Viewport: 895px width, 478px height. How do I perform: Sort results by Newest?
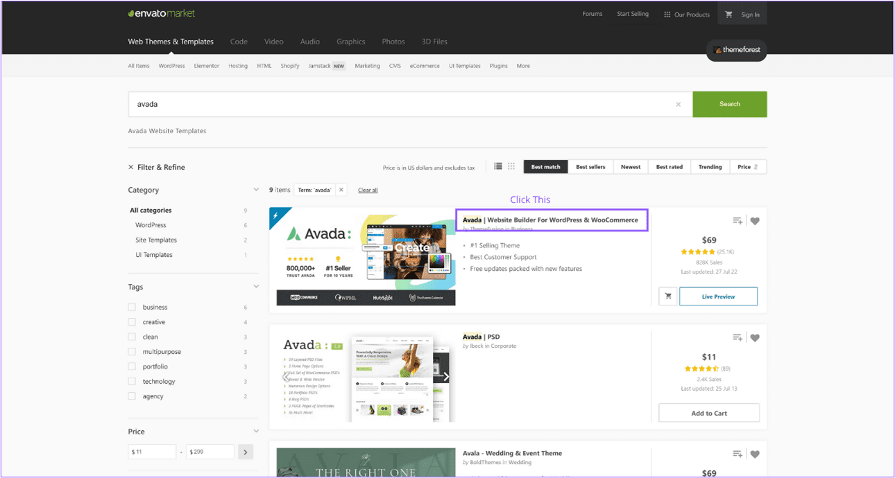[631, 167]
